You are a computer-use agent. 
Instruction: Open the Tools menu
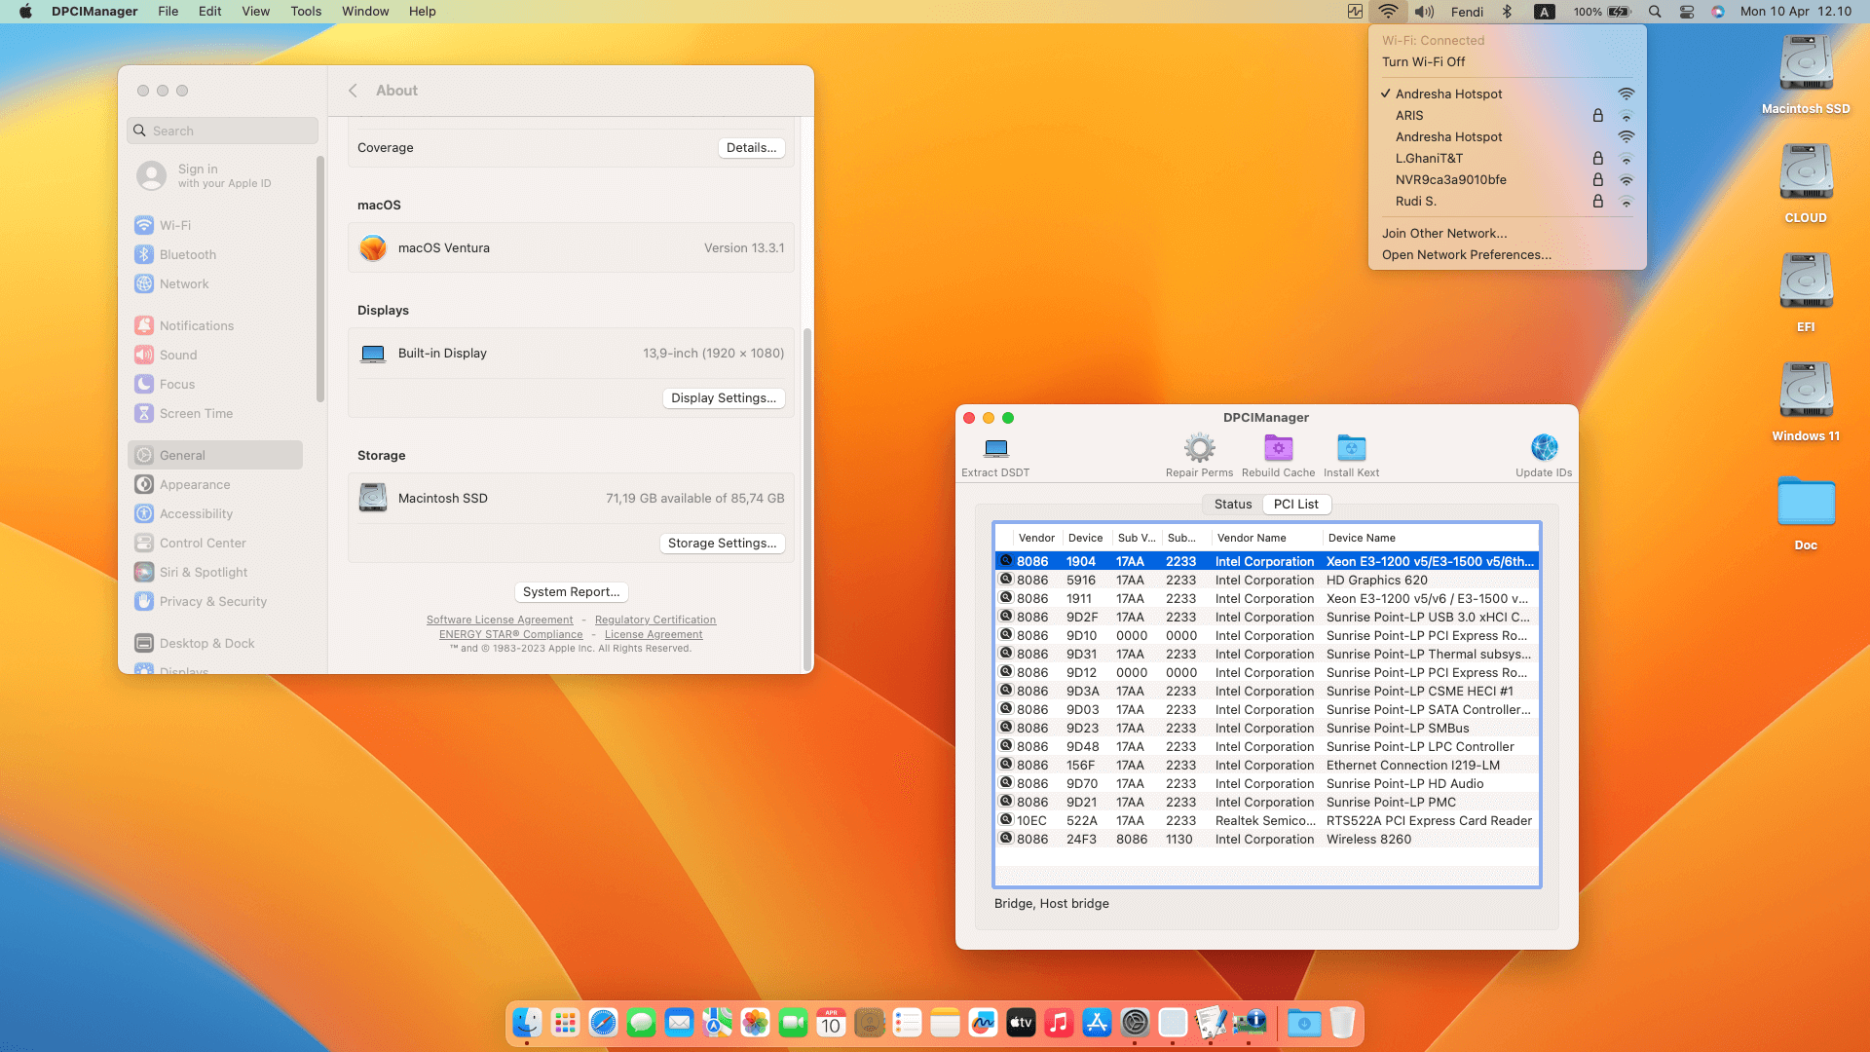tap(306, 12)
